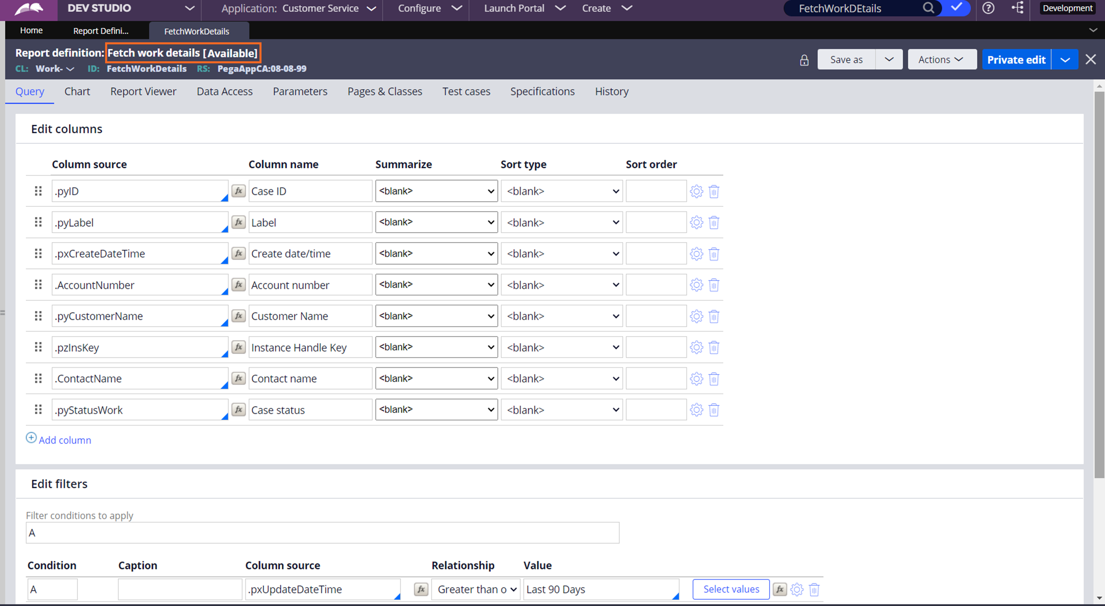
Task: Open the Report Defini... document tab
Action: (101, 31)
